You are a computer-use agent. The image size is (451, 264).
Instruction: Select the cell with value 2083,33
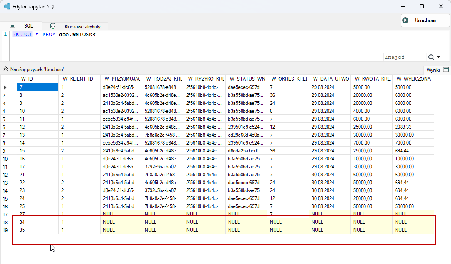413,127
